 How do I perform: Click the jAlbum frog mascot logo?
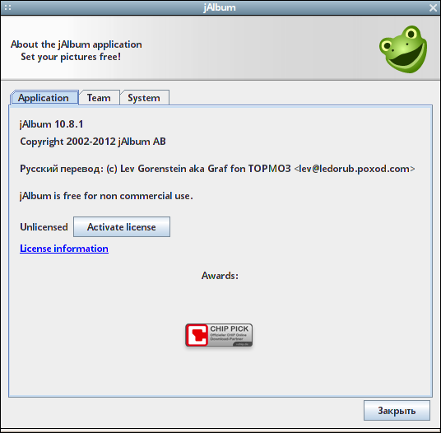pos(403,49)
